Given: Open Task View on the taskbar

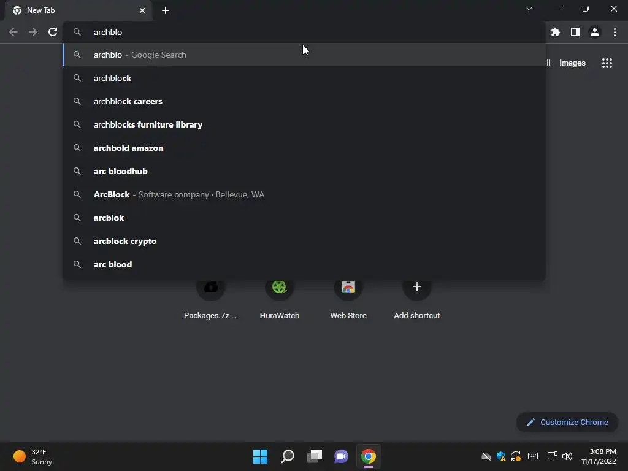Looking at the screenshot, I should [315, 456].
